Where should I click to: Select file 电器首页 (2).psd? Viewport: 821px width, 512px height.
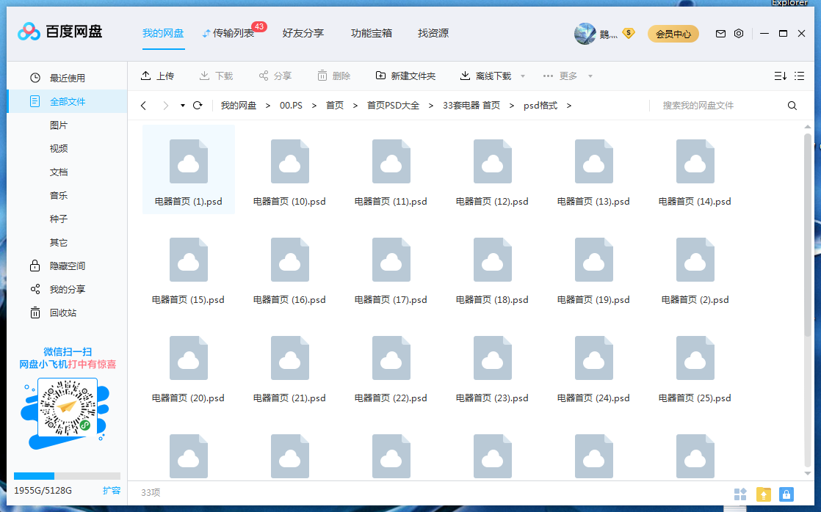[x=695, y=271]
